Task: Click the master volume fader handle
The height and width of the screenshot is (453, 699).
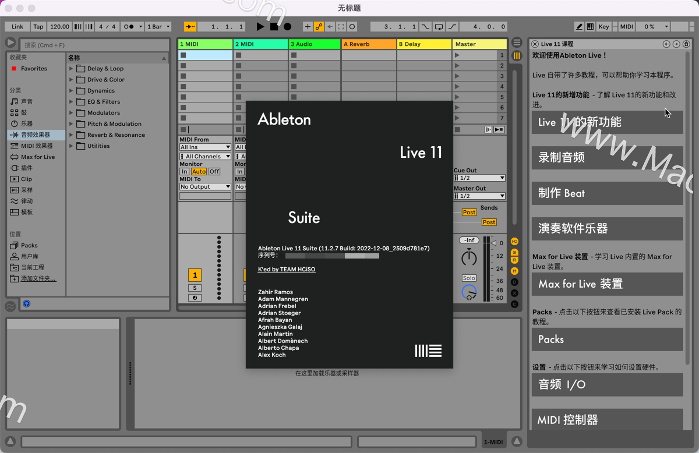Action: point(494,243)
